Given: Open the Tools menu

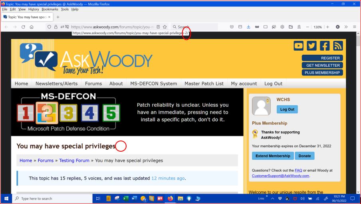Looking at the screenshot, I should (x=65, y=10).
